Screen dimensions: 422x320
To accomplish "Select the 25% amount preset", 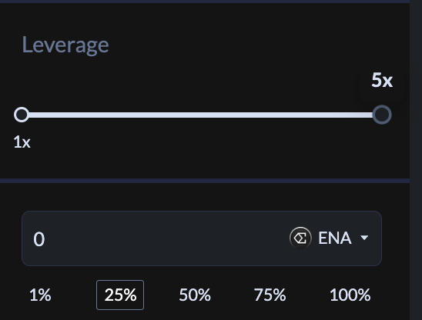I will (x=120, y=295).
